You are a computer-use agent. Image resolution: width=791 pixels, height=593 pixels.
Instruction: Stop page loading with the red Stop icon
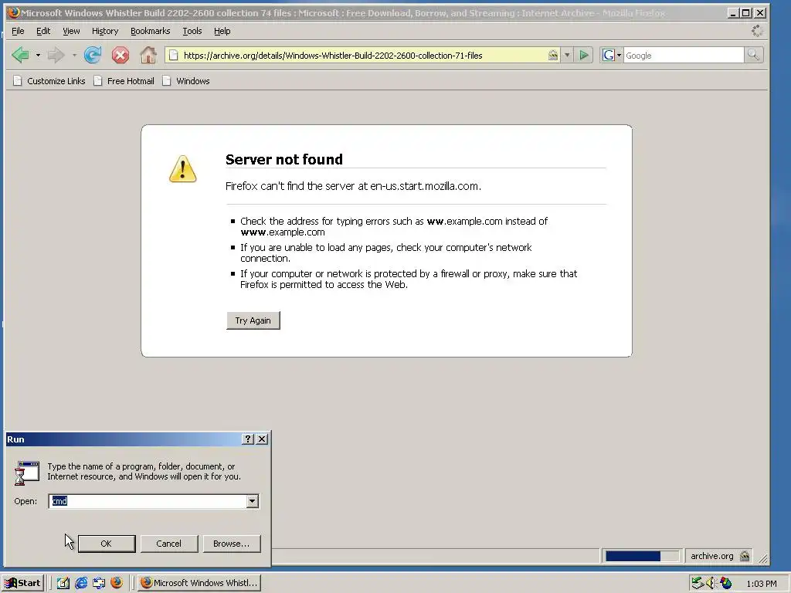(120, 55)
